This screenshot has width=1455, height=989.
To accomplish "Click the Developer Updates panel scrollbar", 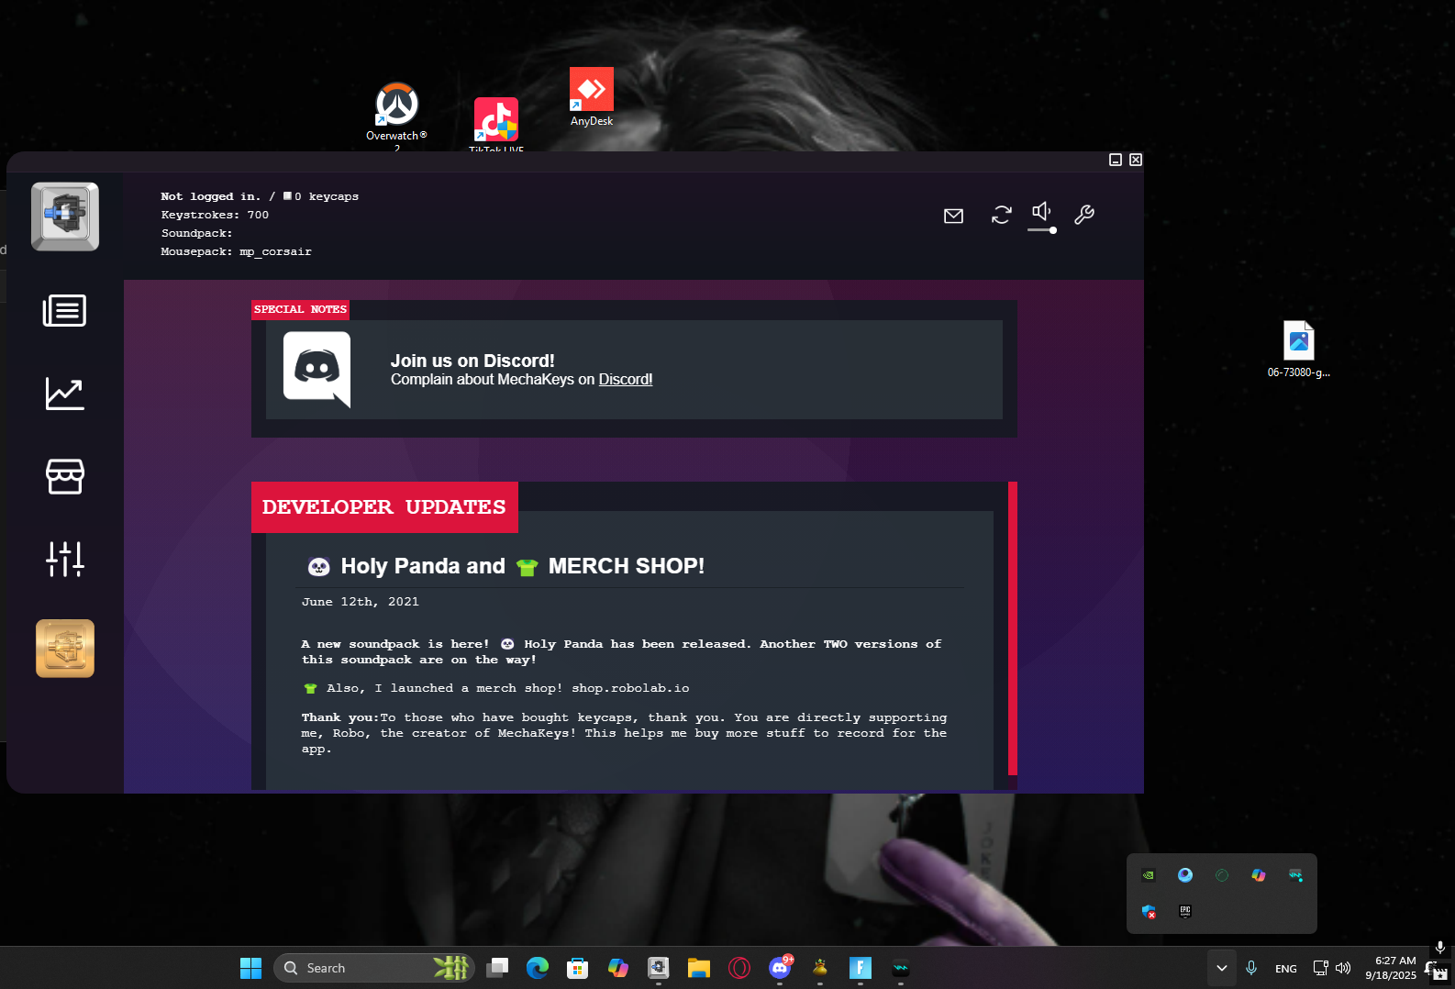I will point(1013,628).
